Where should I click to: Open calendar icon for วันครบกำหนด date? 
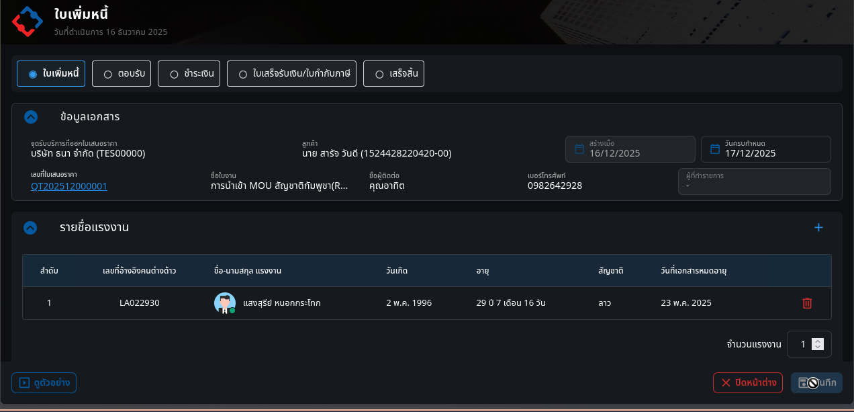point(714,149)
